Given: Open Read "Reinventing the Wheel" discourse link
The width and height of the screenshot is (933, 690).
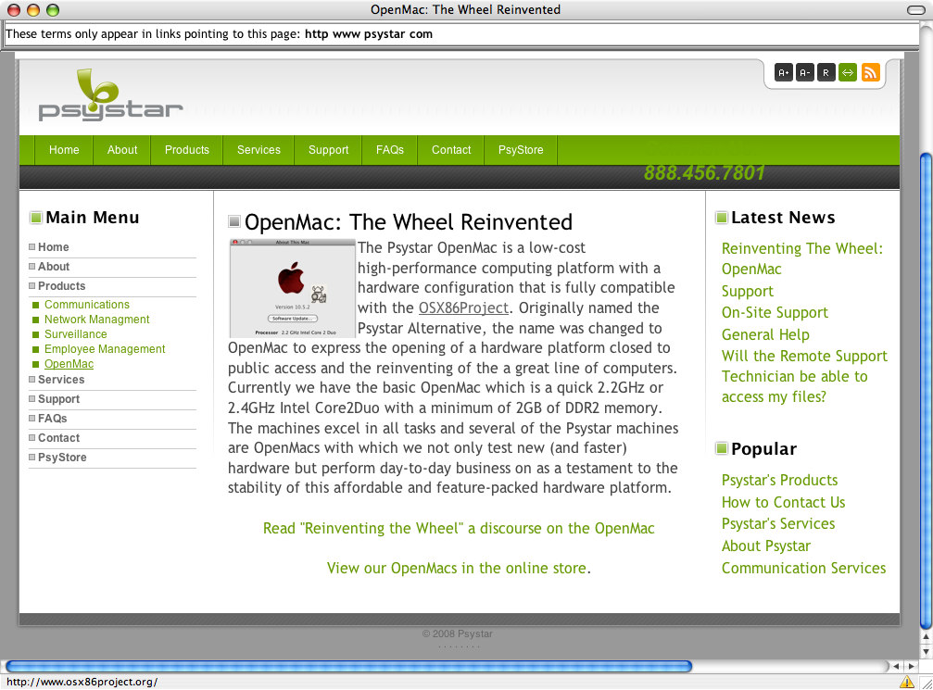Looking at the screenshot, I should click(459, 528).
